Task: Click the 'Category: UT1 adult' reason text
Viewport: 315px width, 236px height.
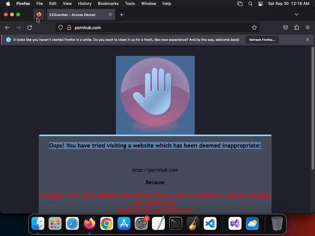Action: click(x=155, y=199)
